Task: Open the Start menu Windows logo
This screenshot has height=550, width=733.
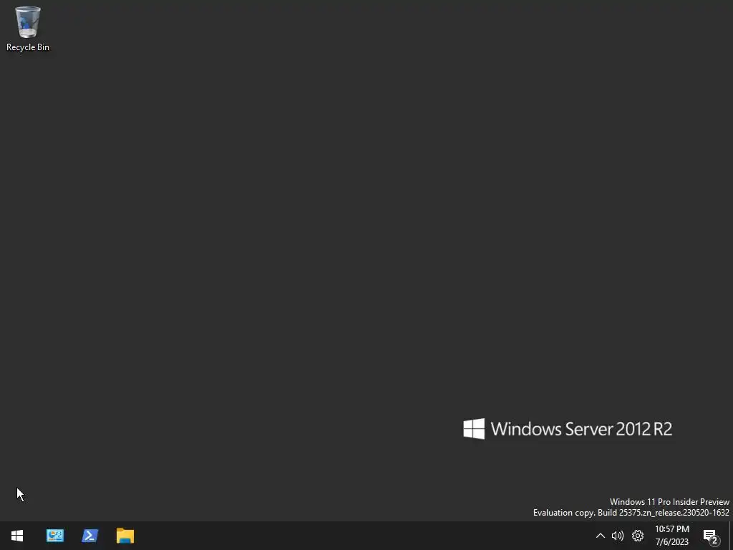Action: (17, 536)
